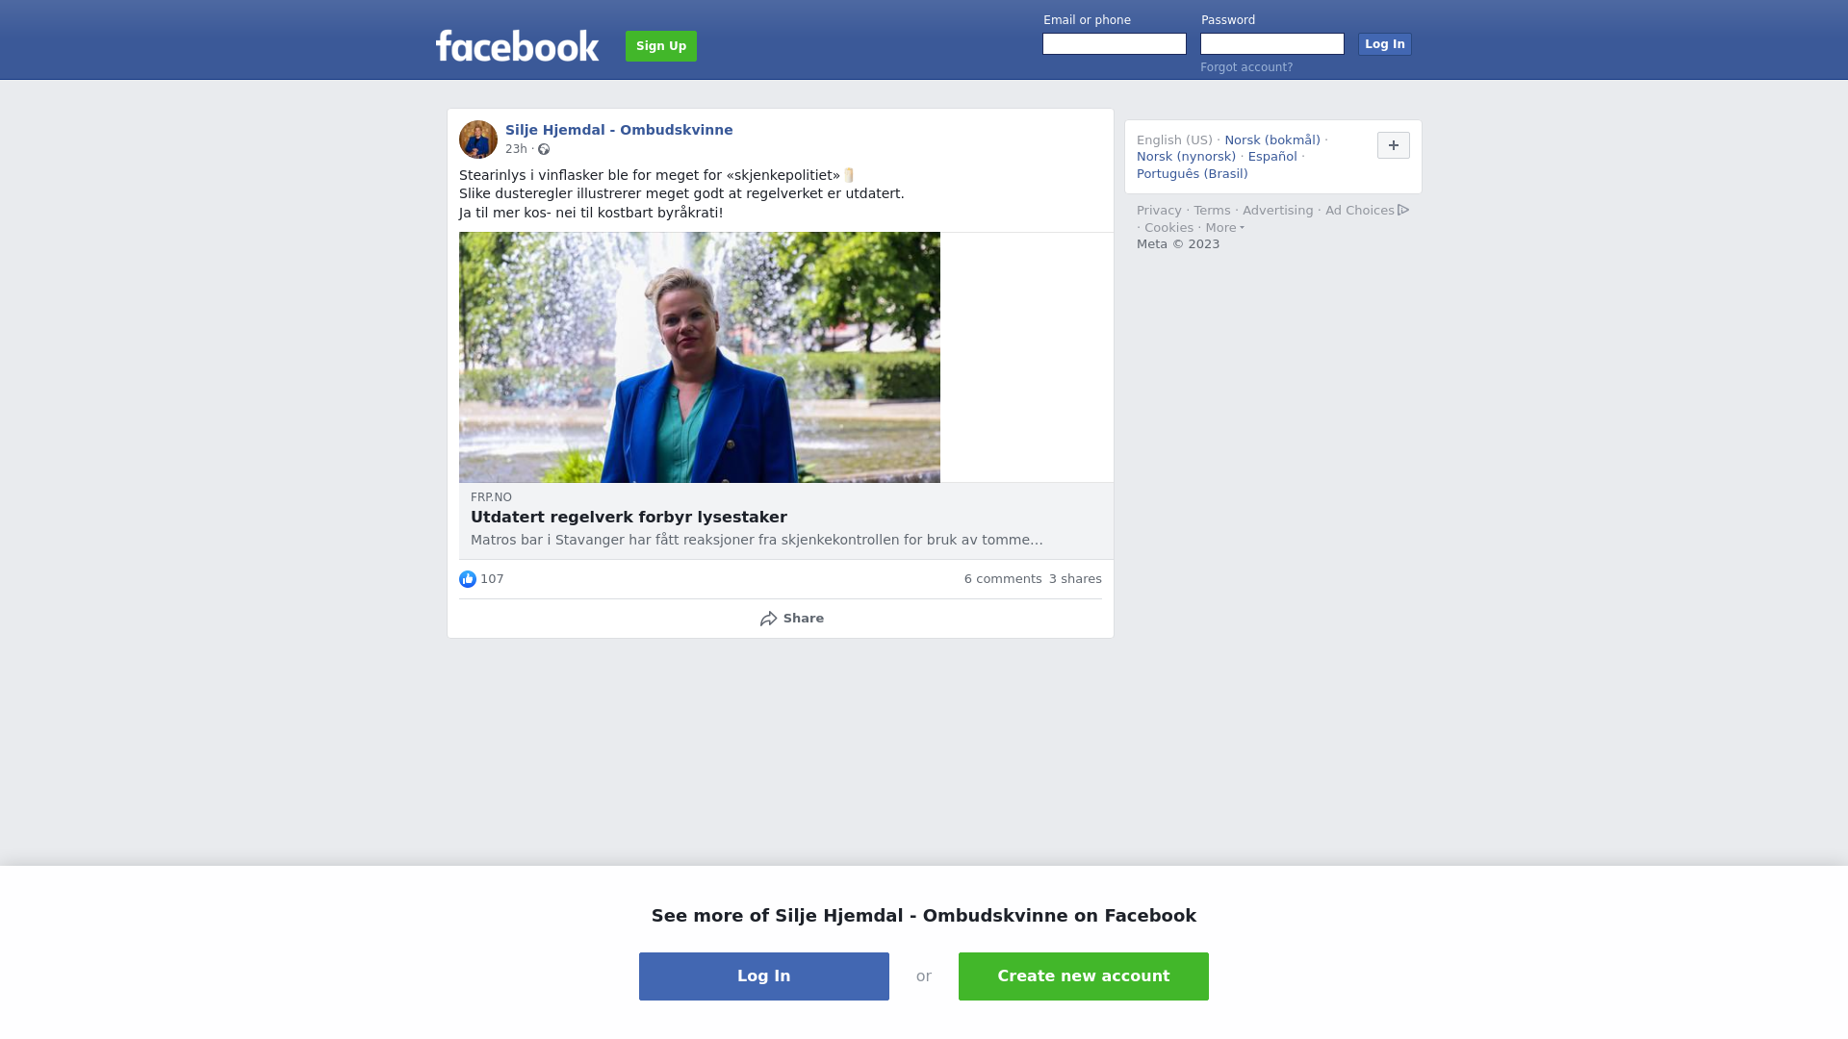
Task: Click the Facebook logo
Action: point(517,45)
